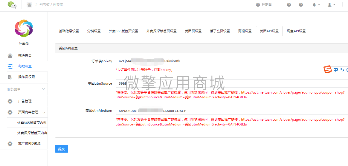Image resolution: width=348 pixels, height=166 pixels.
Task: Switch to 基础信息设置 tab
Action: point(69,31)
